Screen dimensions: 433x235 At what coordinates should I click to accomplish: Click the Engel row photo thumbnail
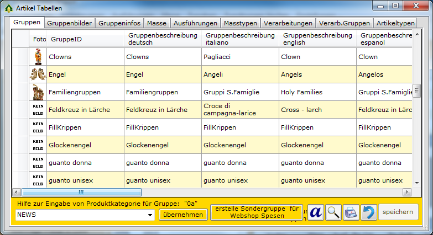tap(38, 74)
